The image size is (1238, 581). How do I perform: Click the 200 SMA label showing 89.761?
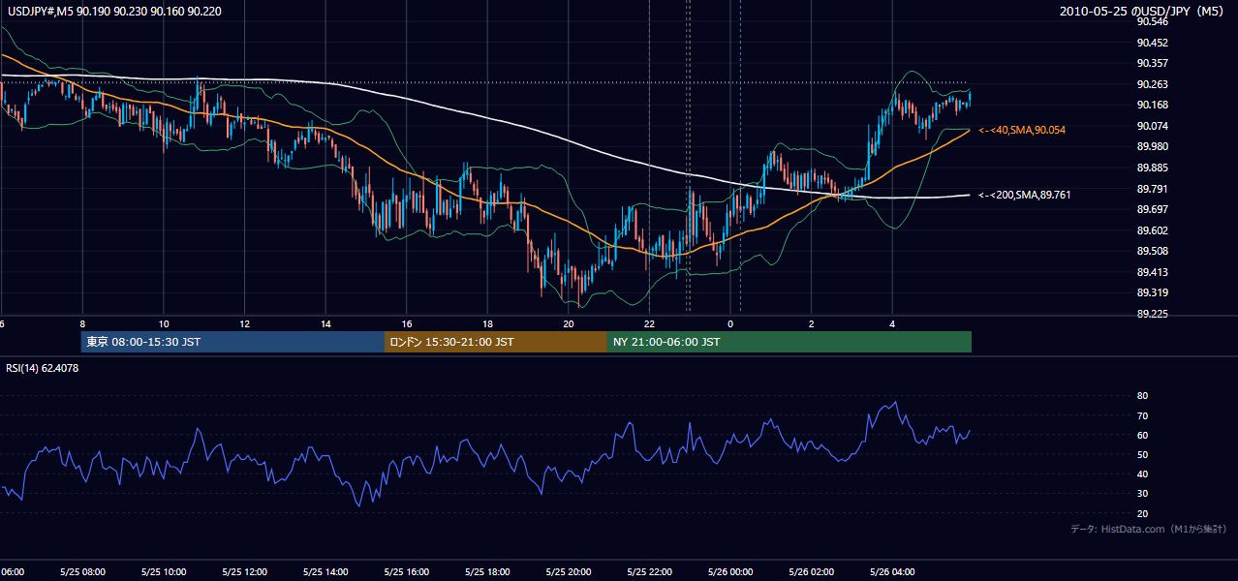(1025, 195)
